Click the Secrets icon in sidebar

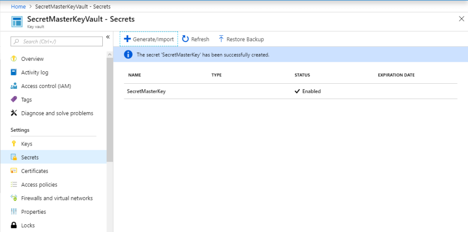coord(14,157)
